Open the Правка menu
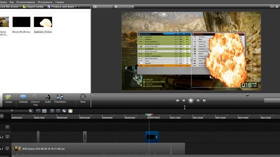 coord(3,2)
